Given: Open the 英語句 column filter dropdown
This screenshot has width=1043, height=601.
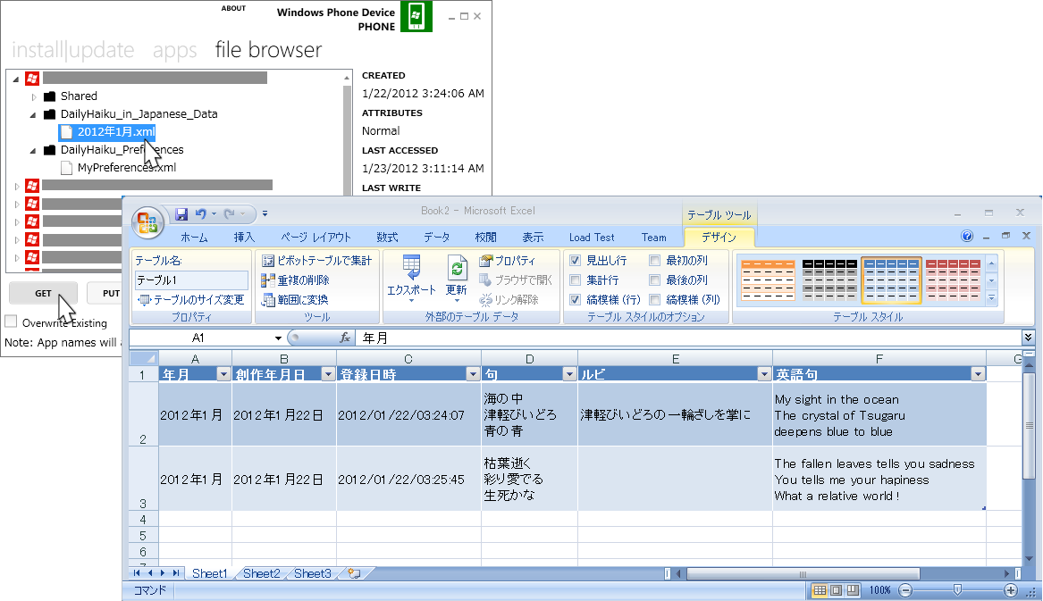Looking at the screenshot, I should point(978,374).
